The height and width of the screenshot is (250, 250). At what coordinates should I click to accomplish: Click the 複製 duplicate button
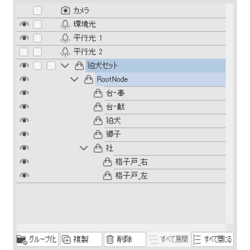81,239
